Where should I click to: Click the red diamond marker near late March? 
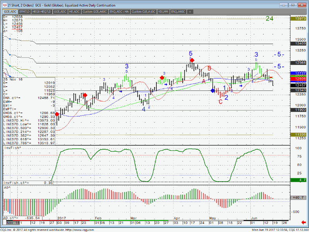click(162, 78)
